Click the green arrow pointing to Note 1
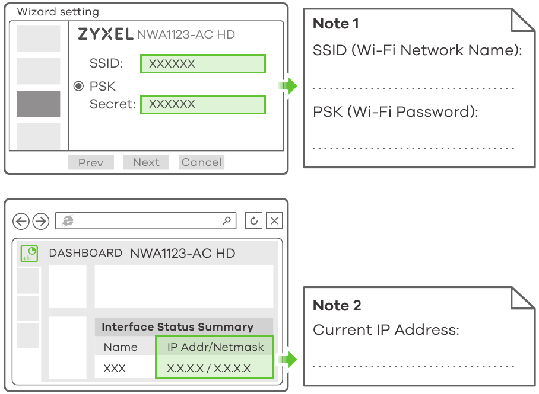The image size is (539, 394). pos(289,86)
